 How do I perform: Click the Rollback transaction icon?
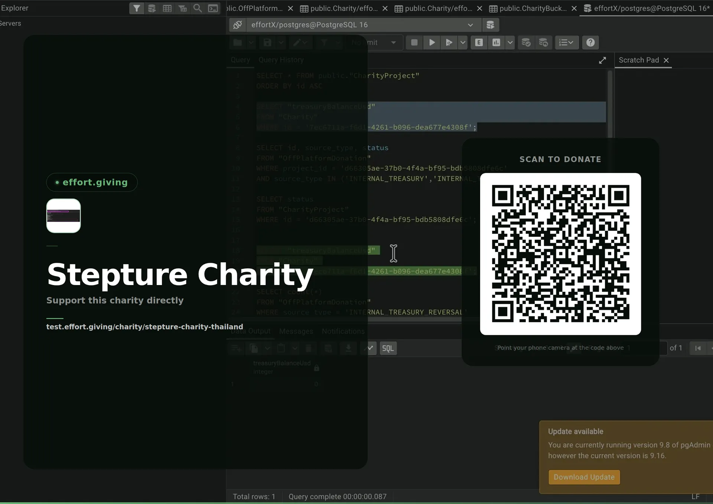coord(543,43)
